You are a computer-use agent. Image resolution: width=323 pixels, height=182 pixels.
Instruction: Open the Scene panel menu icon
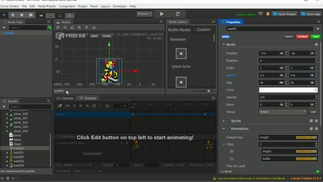[x=161, y=22]
